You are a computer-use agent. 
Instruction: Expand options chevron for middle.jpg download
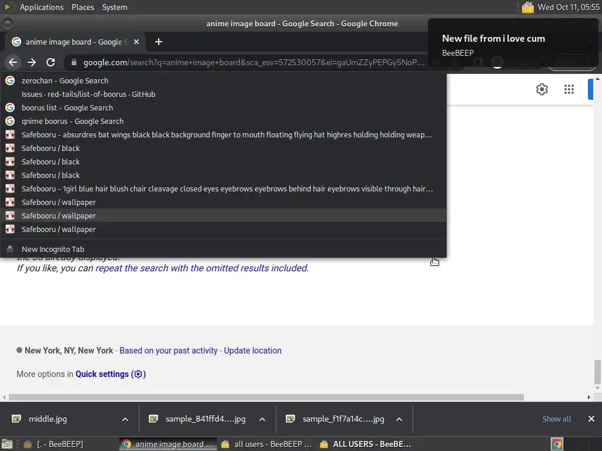pyautogui.click(x=125, y=419)
